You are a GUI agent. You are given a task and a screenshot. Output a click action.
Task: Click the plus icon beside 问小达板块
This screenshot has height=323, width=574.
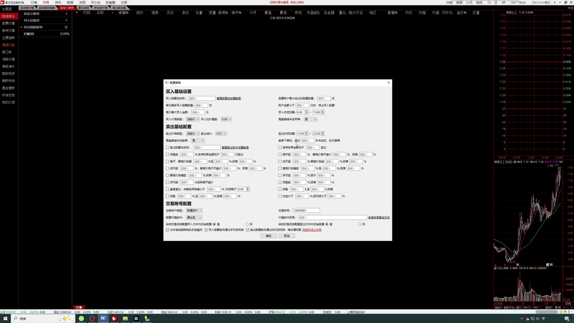click(66, 20)
